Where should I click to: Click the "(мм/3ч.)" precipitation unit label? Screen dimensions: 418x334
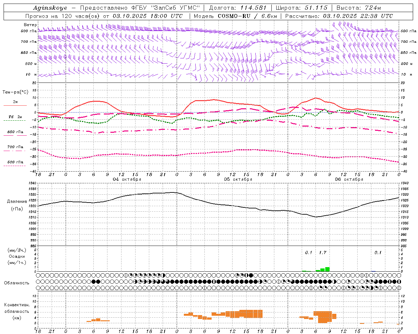(17, 250)
